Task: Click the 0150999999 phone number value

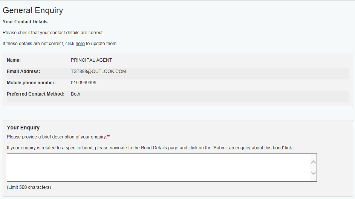Action: (x=83, y=83)
